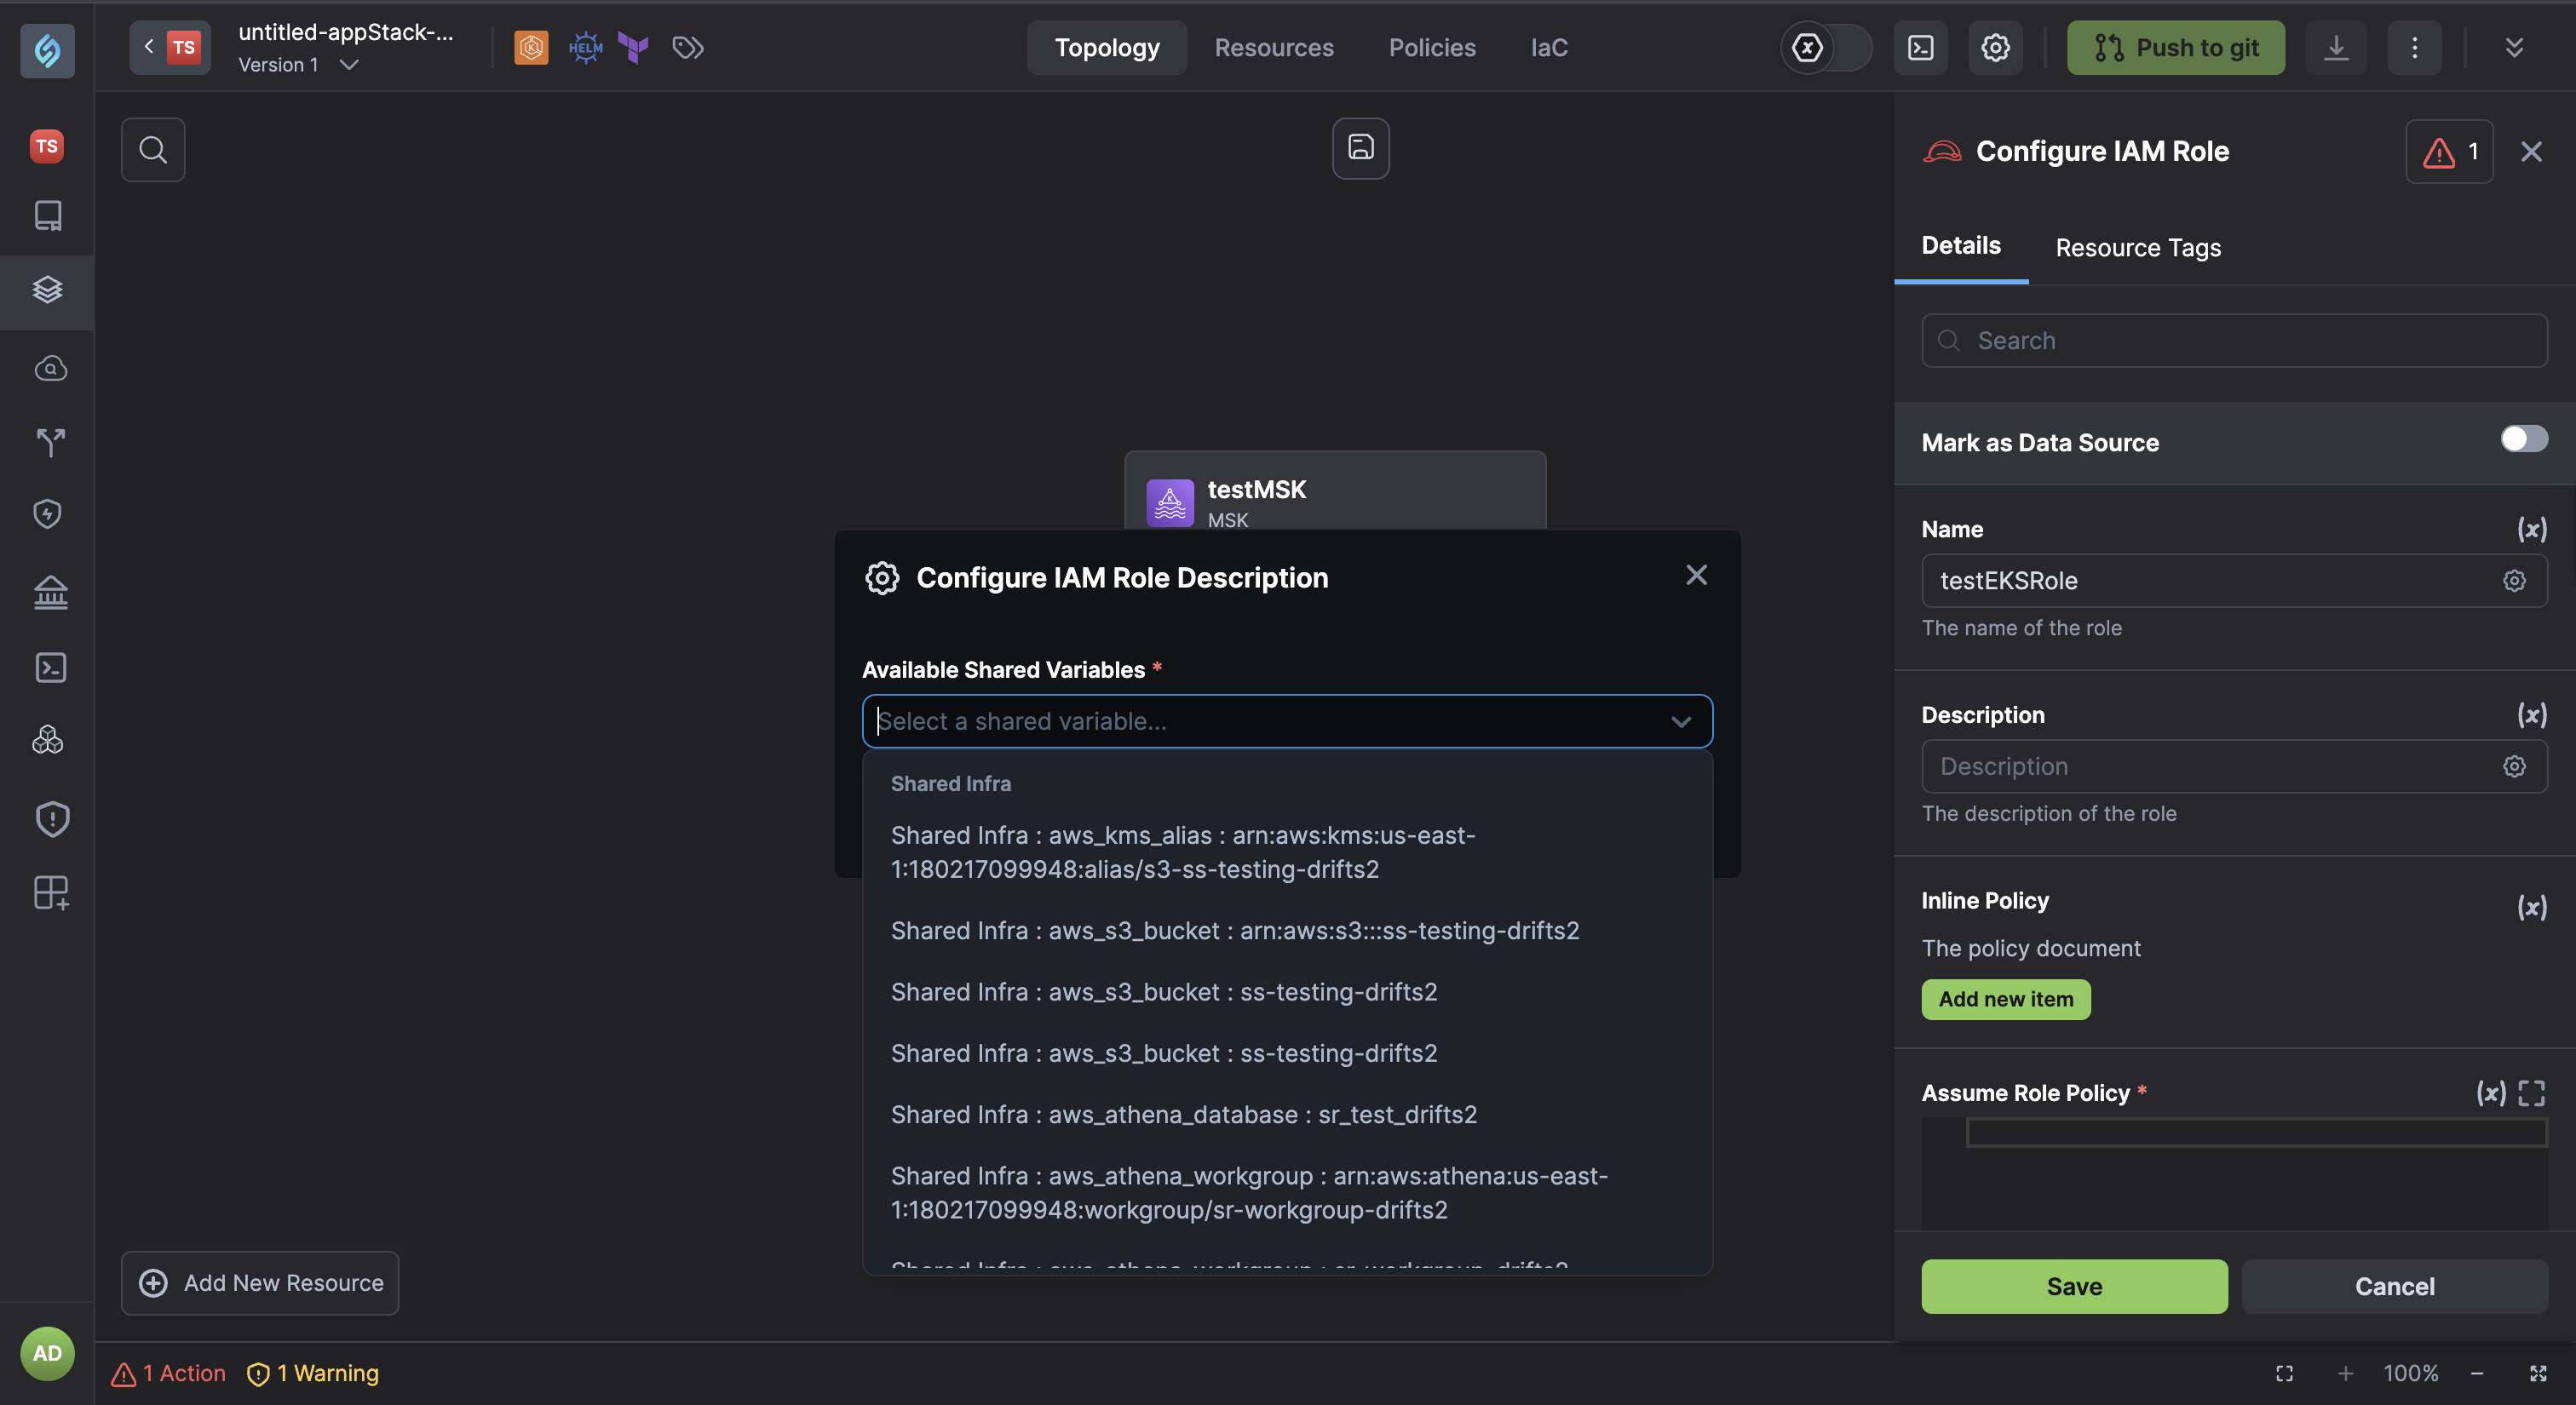Open the terminal sidebar icon
This screenshot has height=1405, width=2576.
click(50, 667)
